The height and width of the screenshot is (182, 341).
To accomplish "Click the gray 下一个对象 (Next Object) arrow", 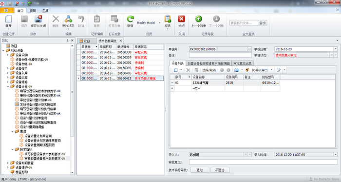I will [x=216, y=19].
